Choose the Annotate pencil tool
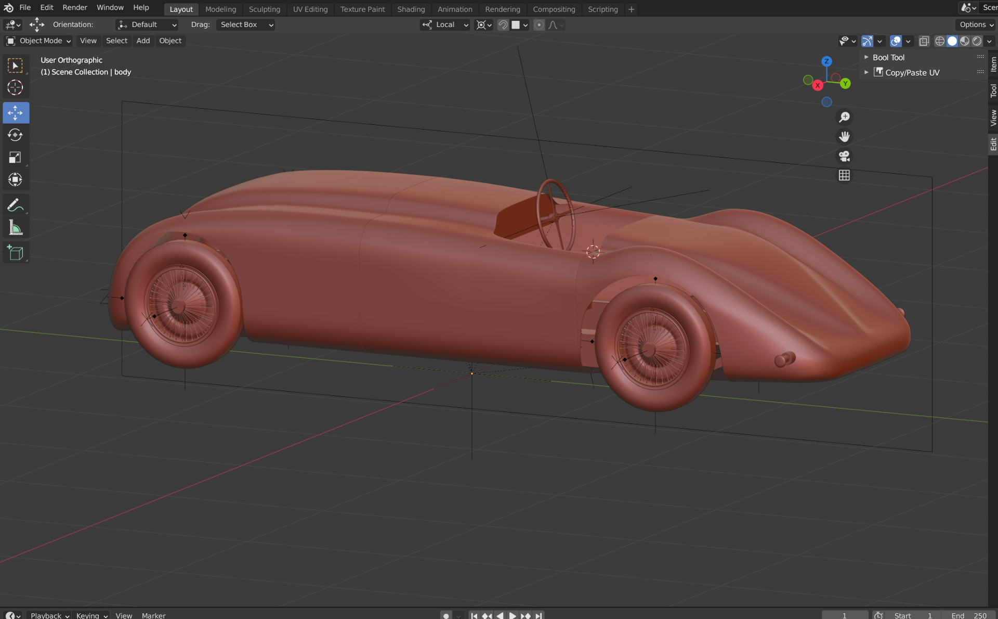Viewport: 998px width, 619px height. click(15, 205)
